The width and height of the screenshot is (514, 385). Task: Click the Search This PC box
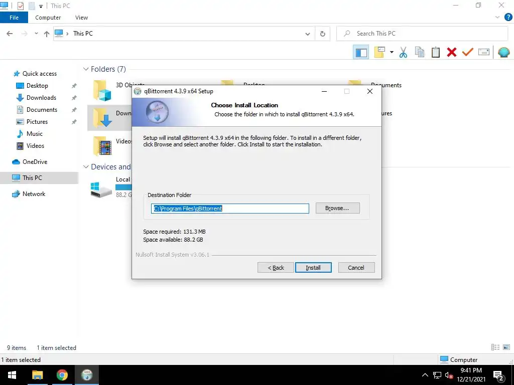pos(422,34)
